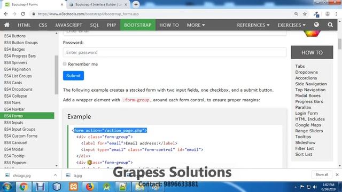
Task: Go to W3Schools home icon
Action: [7, 25]
